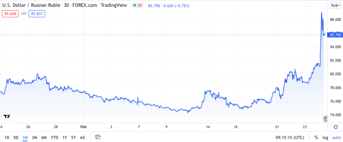Click the Feb date axis label

tap(84, 127)
